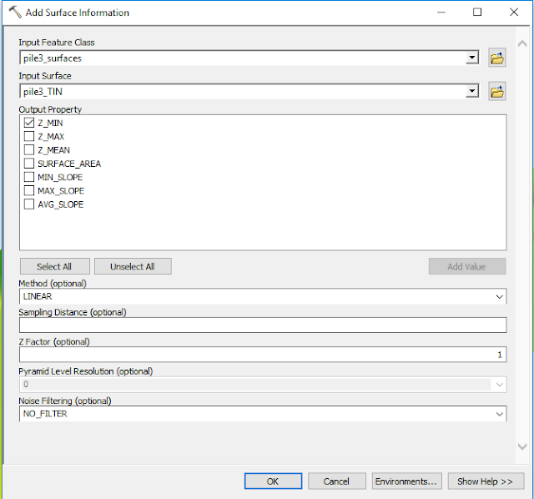Expand the Noise Filtering NO_FILTER dropdown
This screenshot has height=499, width=534.
[x=499, y=414]
